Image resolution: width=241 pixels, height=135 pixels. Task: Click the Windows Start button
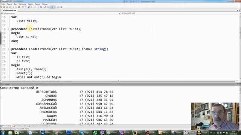(3, 132)
